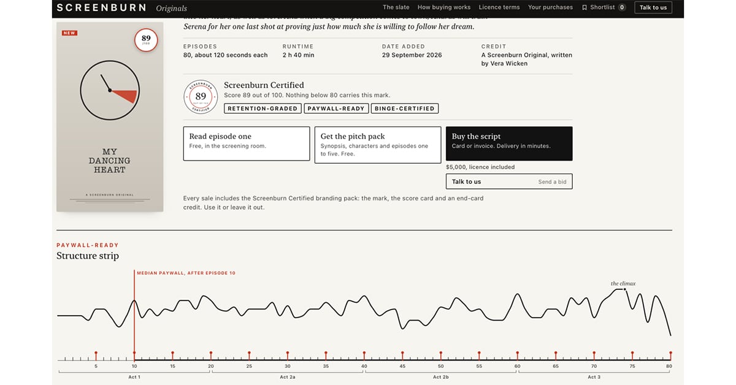The height and width of the screenshot is (385, 736).
Task: Click the climax marker on the curve
Action: 626,289
